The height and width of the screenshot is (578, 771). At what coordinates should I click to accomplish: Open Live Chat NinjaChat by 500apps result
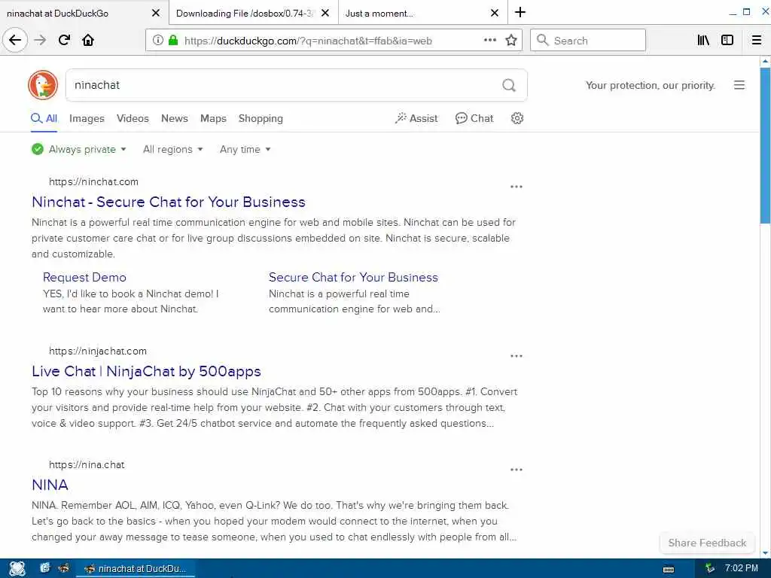coord(146,371)
